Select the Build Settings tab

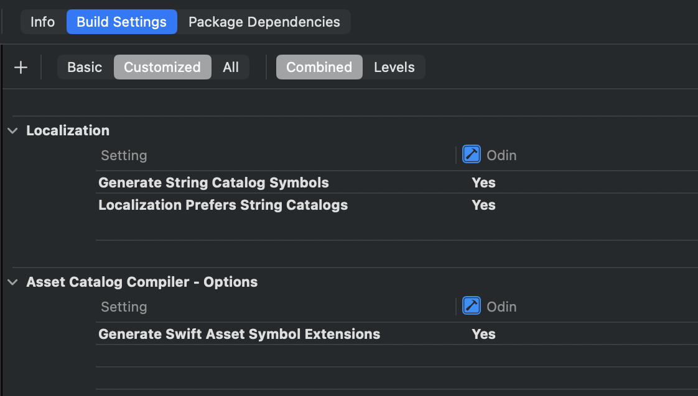121,22
